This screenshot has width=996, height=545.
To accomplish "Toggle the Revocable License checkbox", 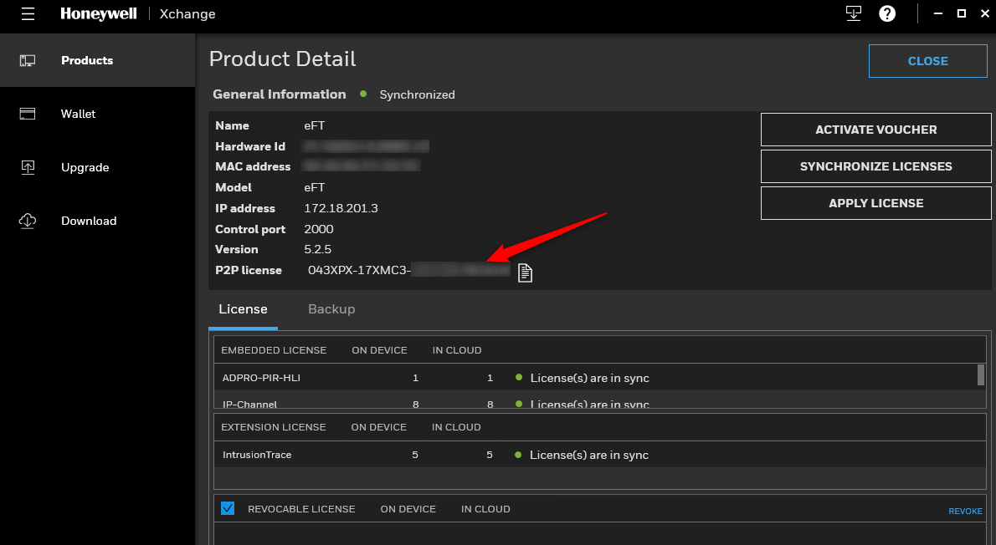I will click(x=228, y=508).
